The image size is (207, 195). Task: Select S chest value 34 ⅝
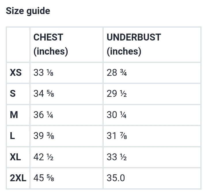[44, 94]
